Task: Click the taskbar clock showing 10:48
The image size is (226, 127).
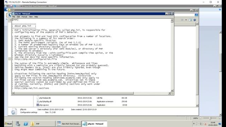Action: [x=213, y=124]
